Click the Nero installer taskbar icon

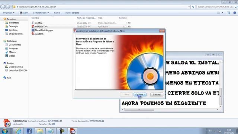click(73, 131)
